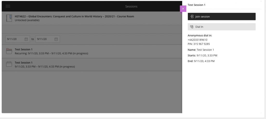Viewport: 266px width, 119px height.
Task: Select the recurring Test Session 1 row
Action: pos(92,51)
